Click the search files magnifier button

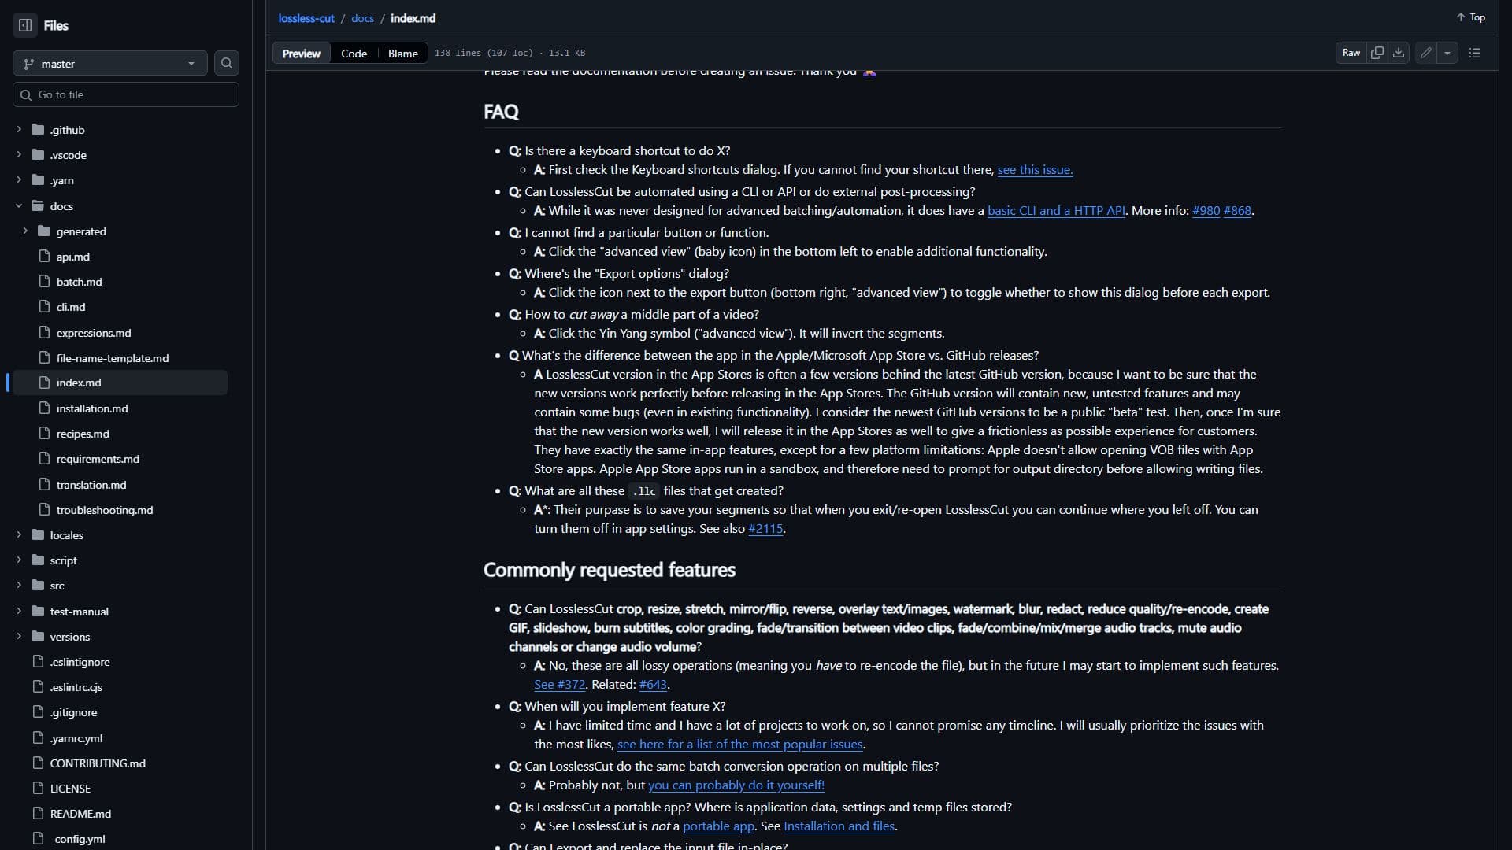click(227, 63)
